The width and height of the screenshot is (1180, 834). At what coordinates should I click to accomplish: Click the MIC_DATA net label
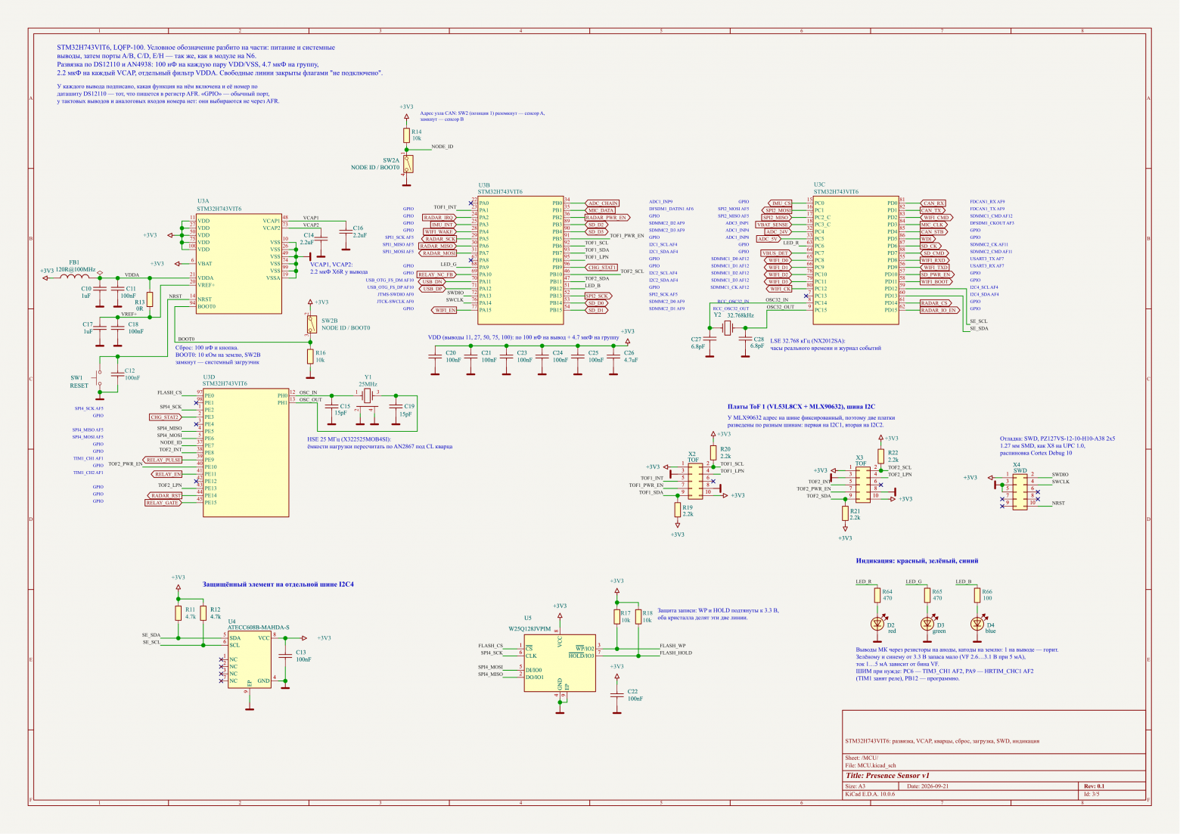pyautogui.click(x=601, y=210)
